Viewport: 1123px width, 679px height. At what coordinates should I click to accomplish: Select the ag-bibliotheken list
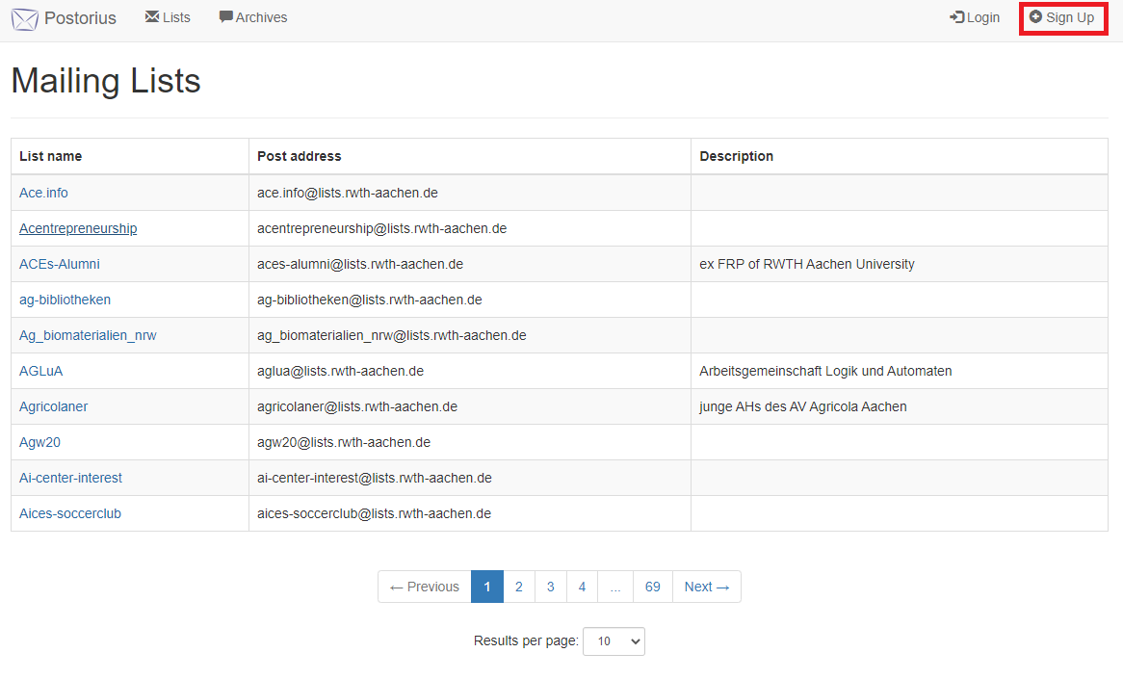click(x=65, y=300)
